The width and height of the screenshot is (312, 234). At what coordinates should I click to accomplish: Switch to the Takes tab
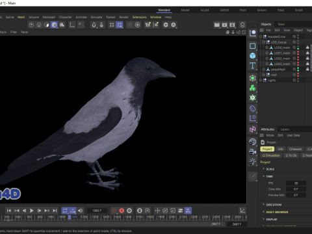(x=281, y=24)
